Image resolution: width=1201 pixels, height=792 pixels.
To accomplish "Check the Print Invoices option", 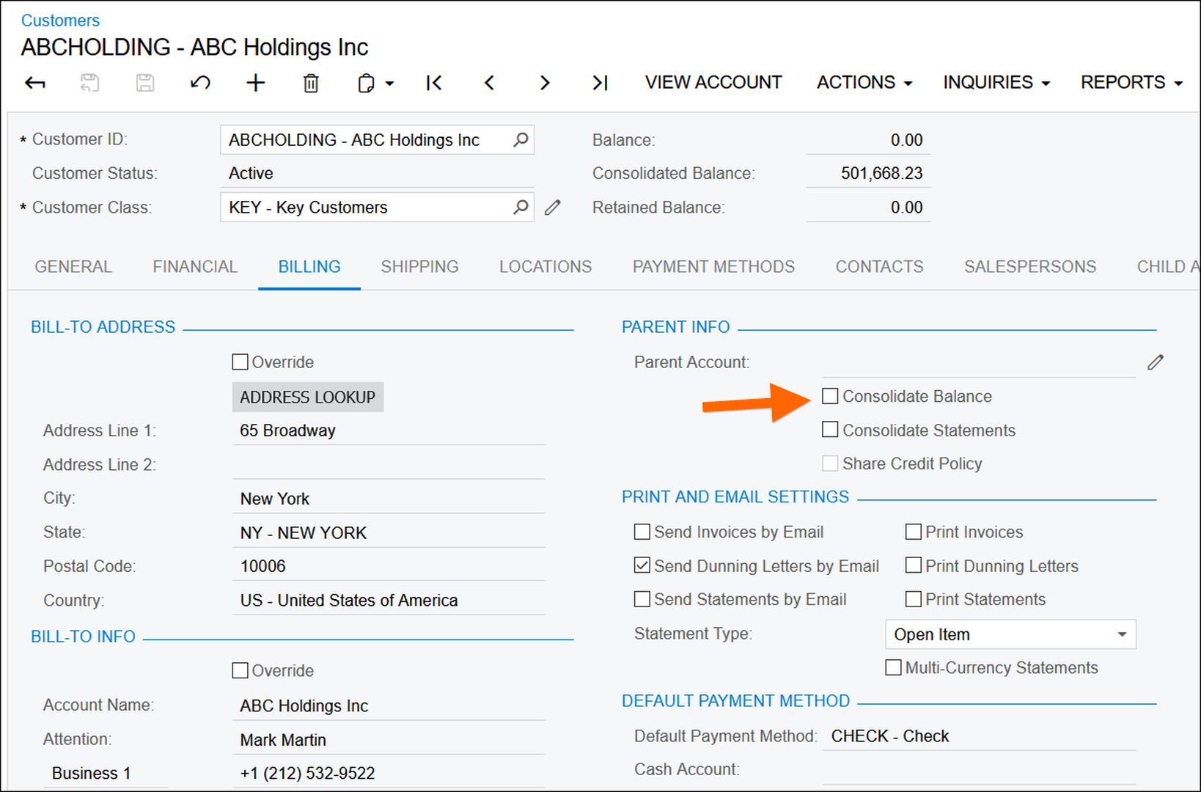I will click(x=914, y=532).
